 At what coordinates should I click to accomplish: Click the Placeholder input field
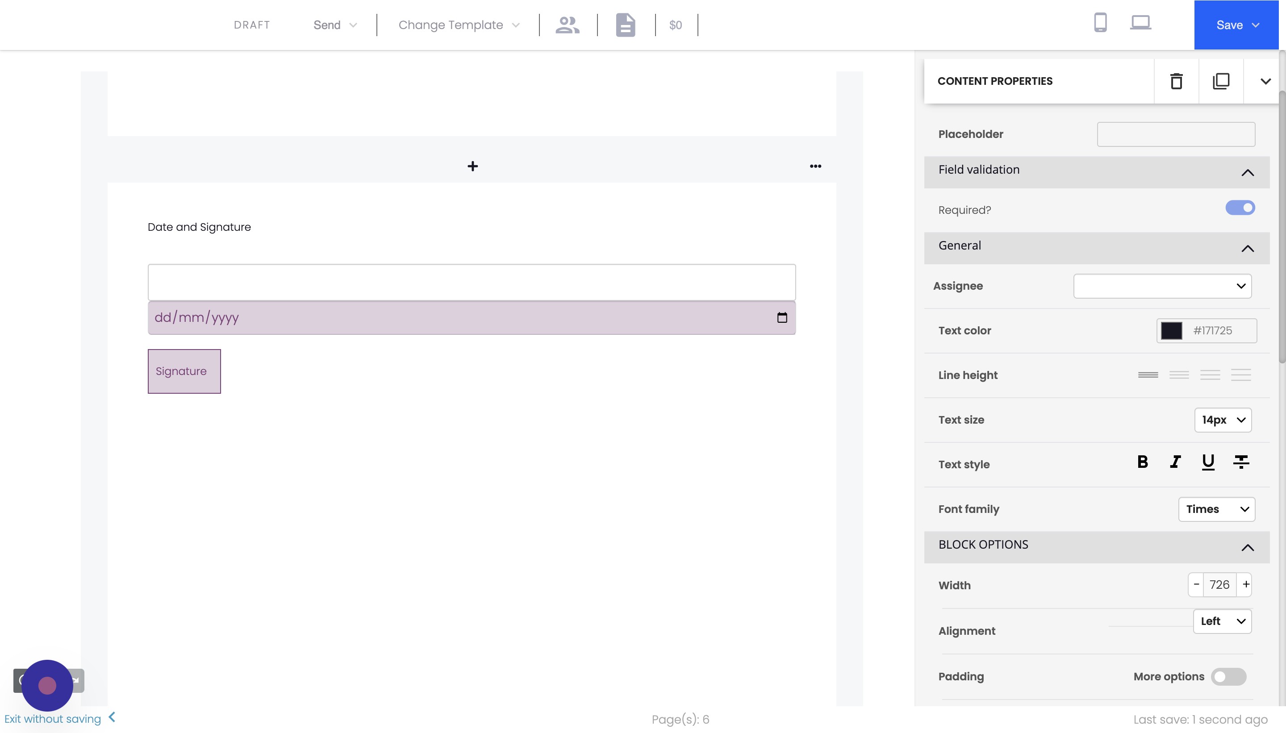point(1176,134)
